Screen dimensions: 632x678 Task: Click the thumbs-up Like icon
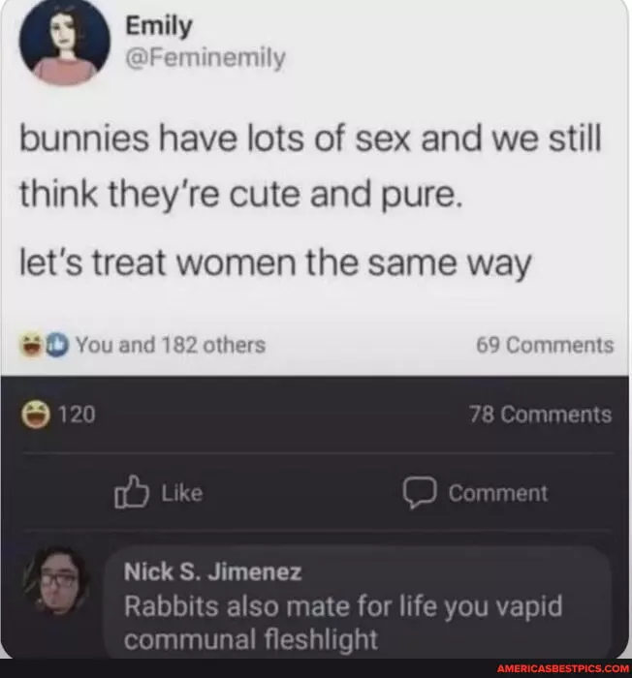click(132, 492)
